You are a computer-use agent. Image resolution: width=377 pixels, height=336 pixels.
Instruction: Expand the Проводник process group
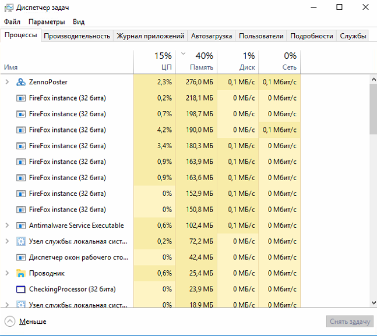7,273
